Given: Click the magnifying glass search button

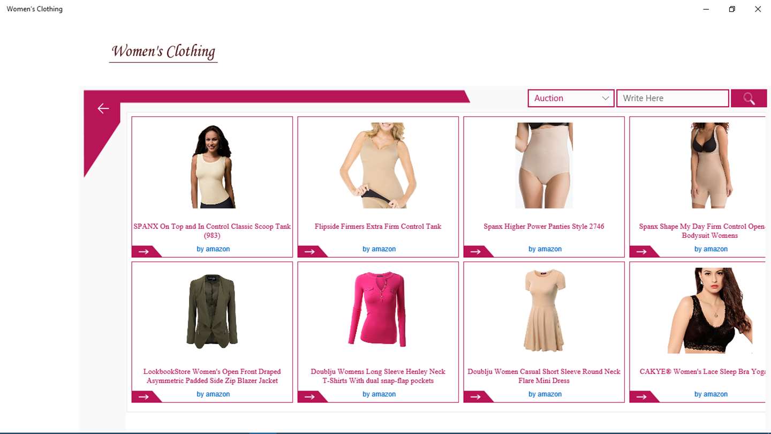Looking at the screenshot, I should [749, 99].
